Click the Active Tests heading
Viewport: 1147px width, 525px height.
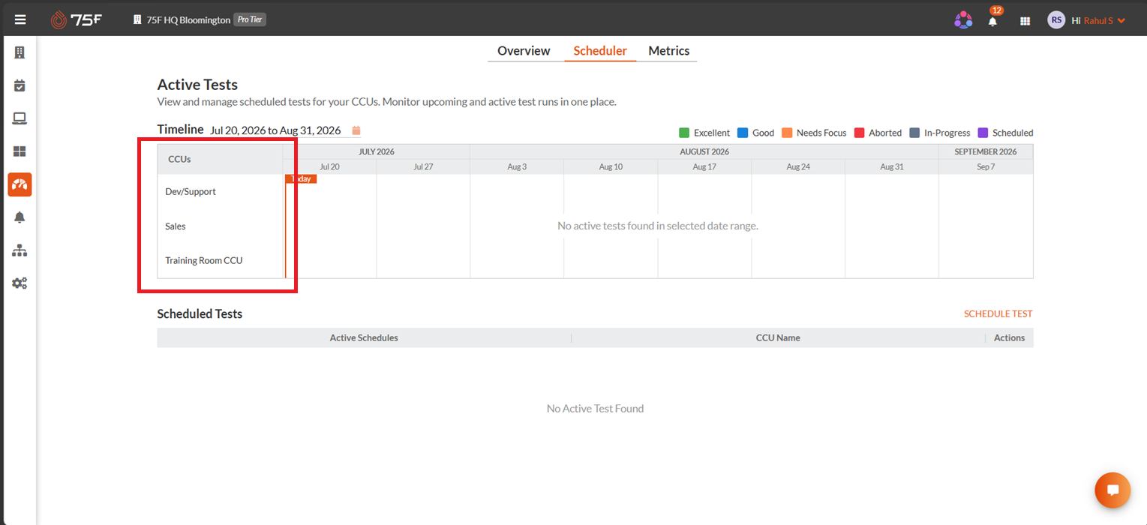[x=197, y=85]
